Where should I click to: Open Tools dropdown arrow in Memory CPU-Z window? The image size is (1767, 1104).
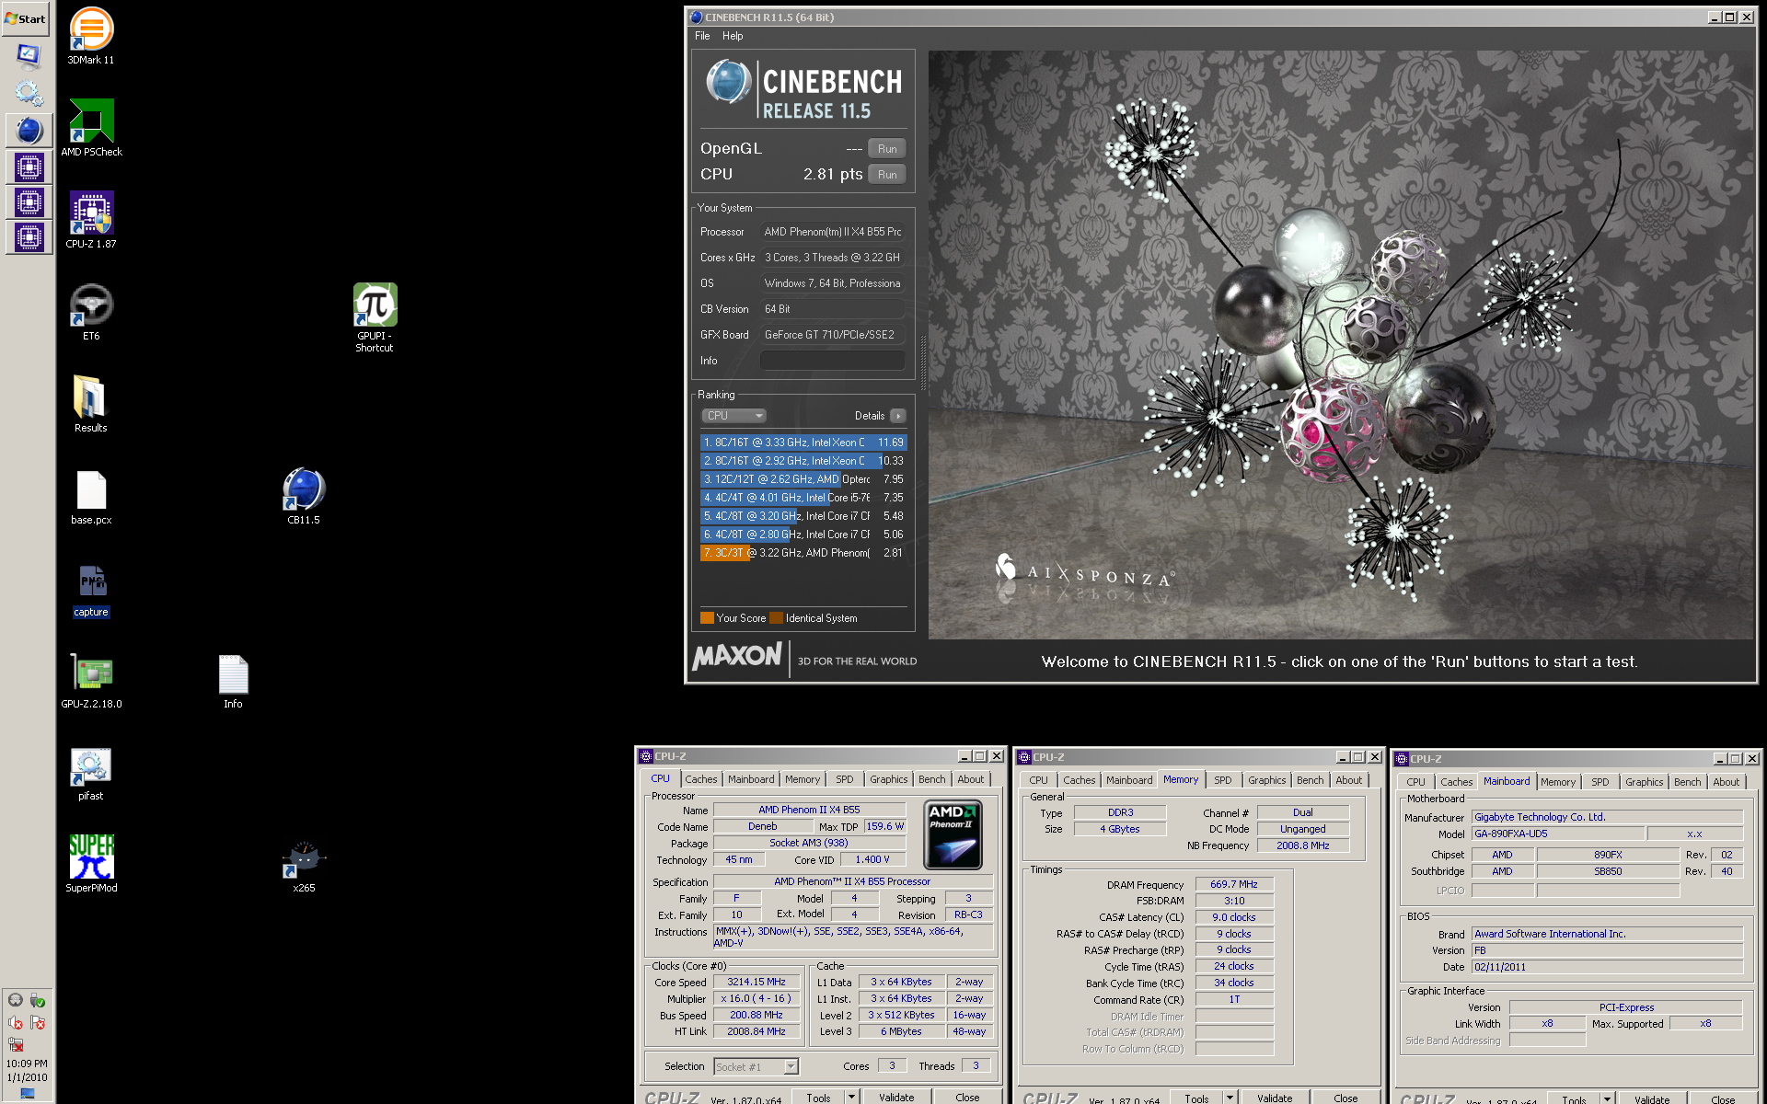1230,1098
